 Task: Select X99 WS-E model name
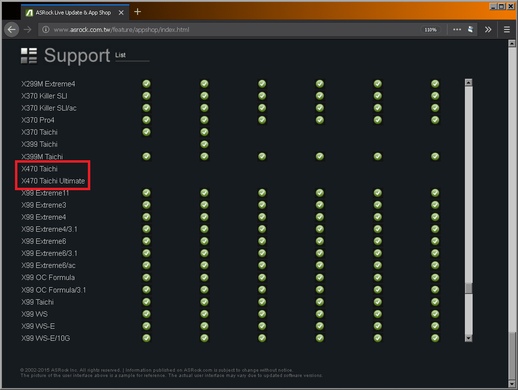click(38, 326)
